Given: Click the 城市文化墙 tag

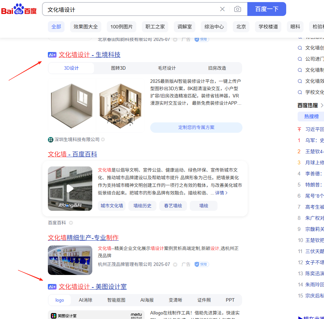Looking at the screenshot, I should [112, 206].
